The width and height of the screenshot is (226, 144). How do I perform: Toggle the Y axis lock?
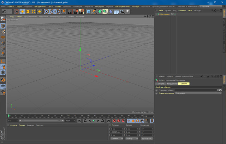[52, 12]
